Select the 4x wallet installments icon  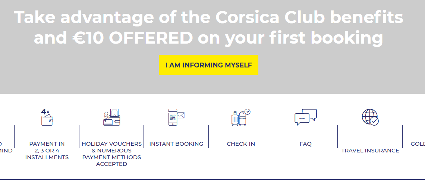point(47,117)
